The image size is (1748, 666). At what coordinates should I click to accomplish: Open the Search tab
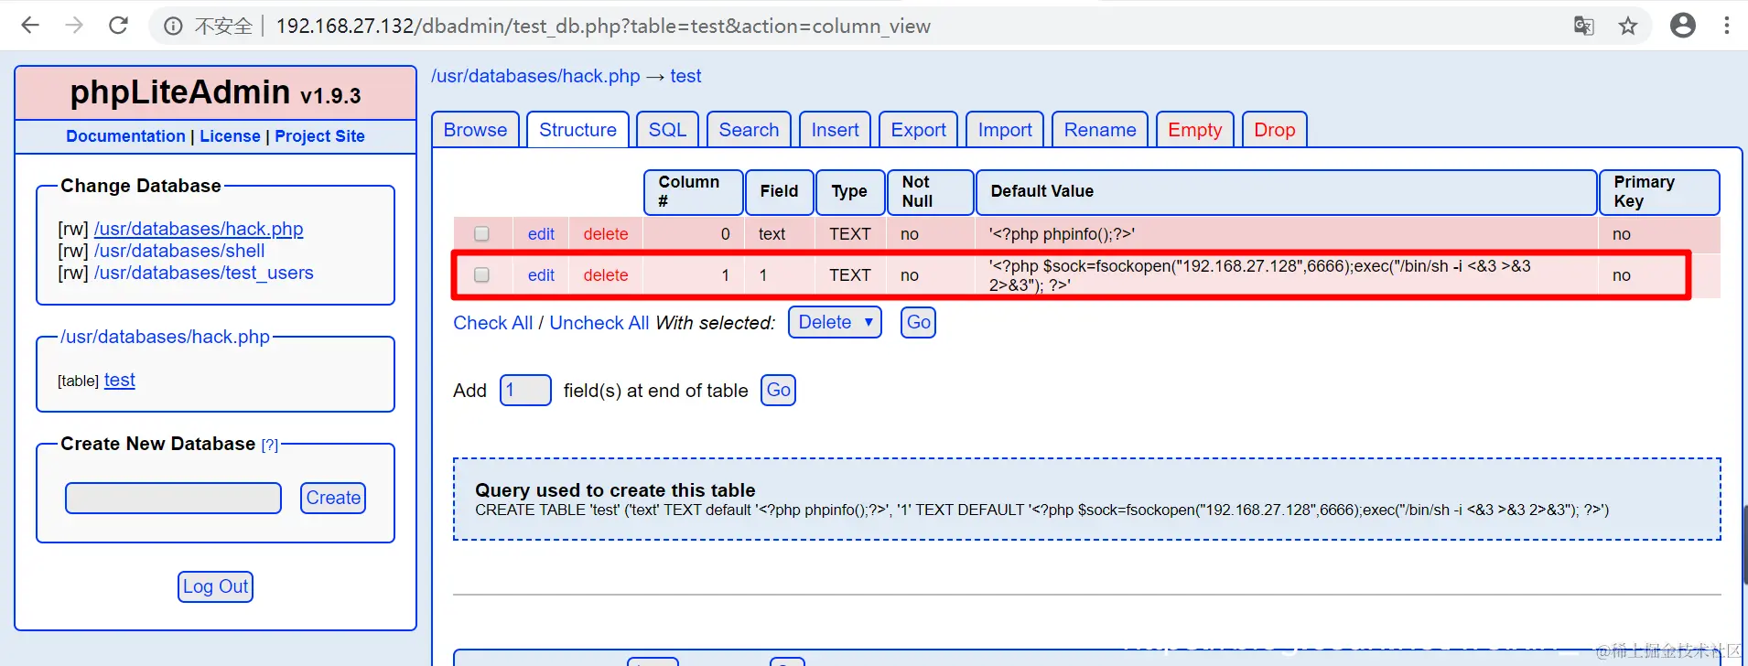(x=749, y=130)
